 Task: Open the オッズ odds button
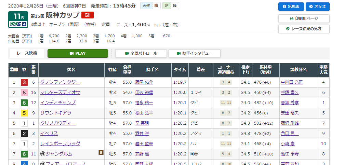(x=317, y=6)
